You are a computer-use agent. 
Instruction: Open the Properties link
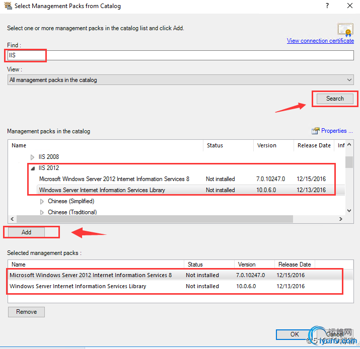(337, 131)
